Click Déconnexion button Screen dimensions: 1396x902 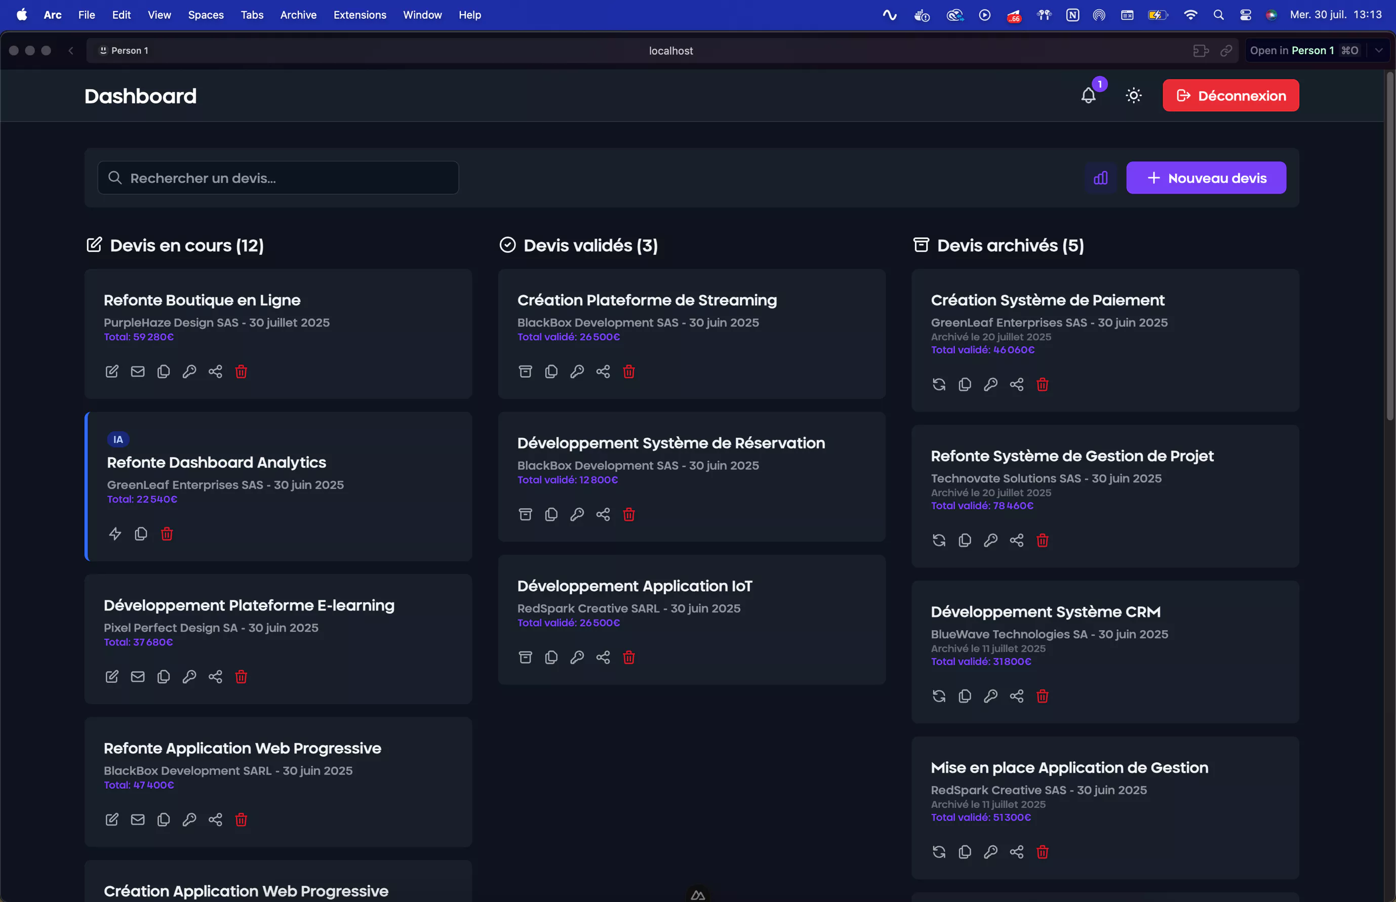(x=1230, y=96)
